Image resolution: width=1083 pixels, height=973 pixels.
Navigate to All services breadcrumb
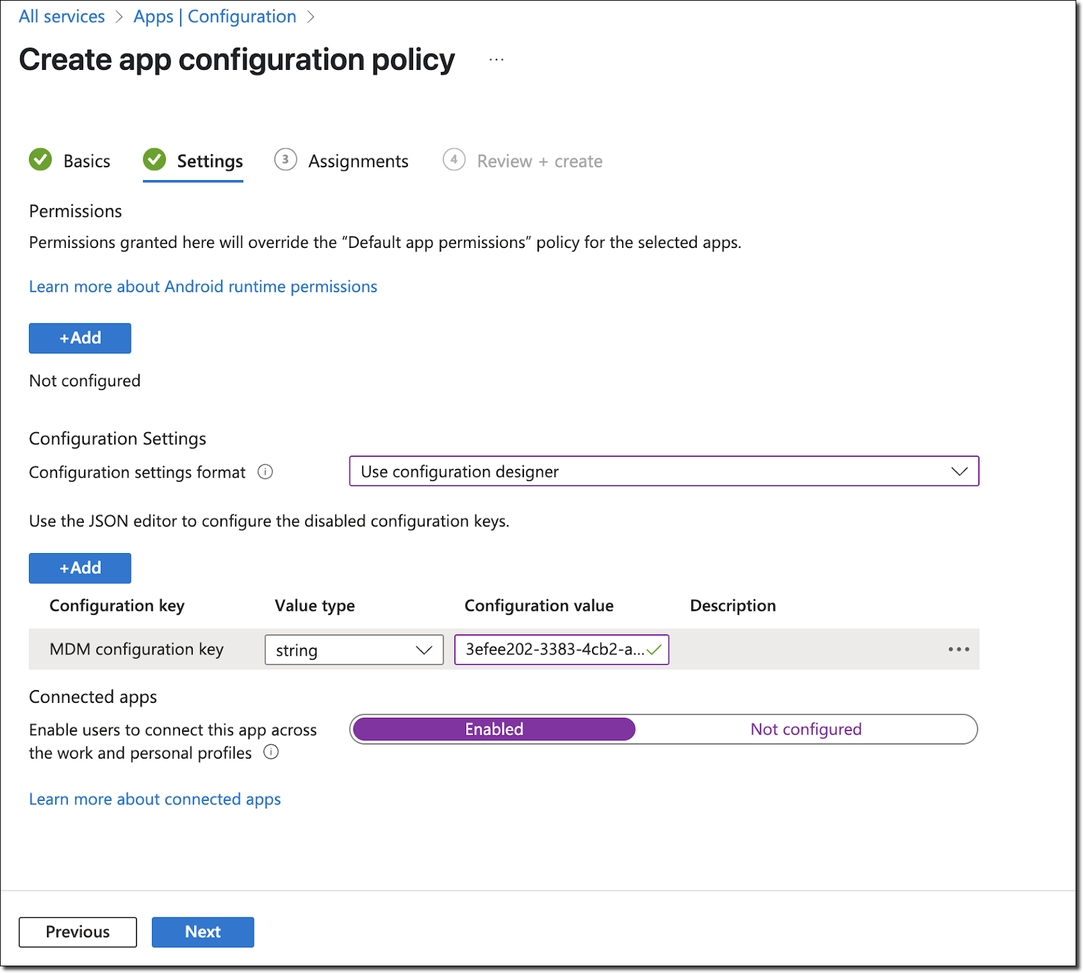pyautogui.click(x=62, y=16)
